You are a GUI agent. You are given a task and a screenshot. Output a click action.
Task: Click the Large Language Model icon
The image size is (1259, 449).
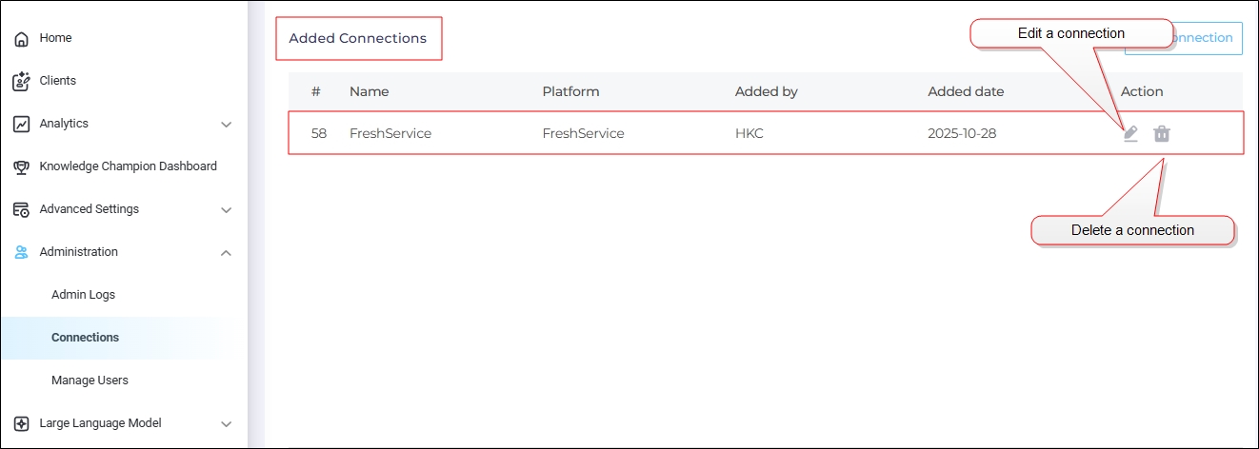pos(21,423)
